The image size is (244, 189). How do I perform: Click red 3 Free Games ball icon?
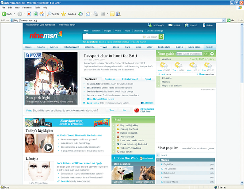coord(137,110)
